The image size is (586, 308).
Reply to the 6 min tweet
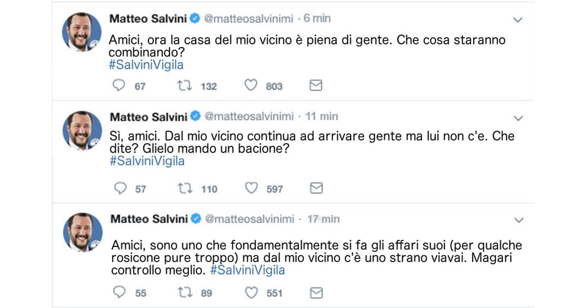click(x=118, y=86)
